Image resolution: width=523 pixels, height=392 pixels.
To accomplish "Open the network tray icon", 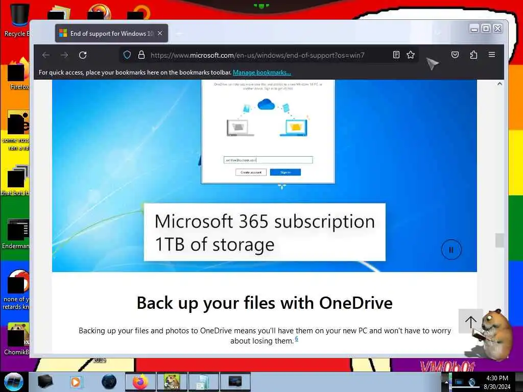I will pyautogui.click(x=459, y=382).
